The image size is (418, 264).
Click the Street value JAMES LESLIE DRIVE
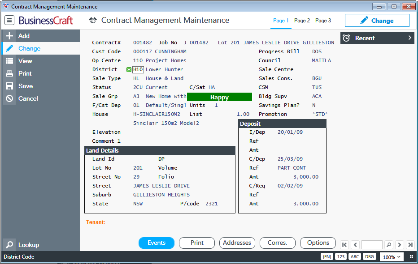pos(161,186)
